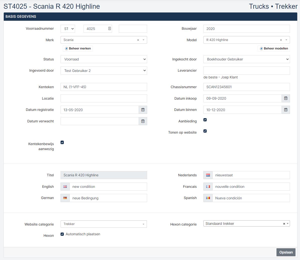Click the Beheer merken button

(78, 48)
